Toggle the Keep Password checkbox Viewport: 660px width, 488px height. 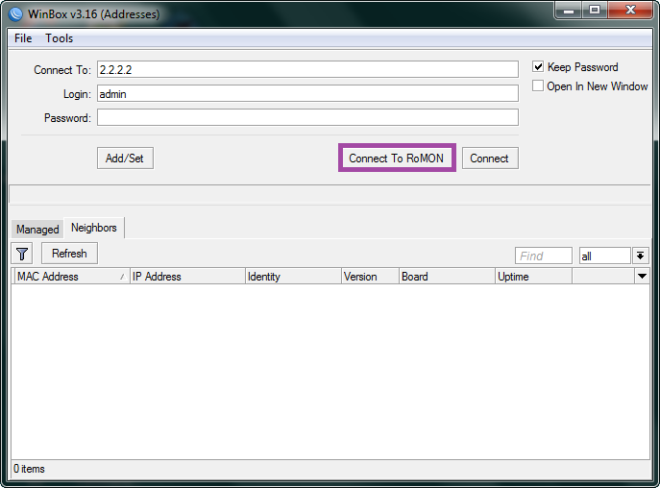(538, 66)
